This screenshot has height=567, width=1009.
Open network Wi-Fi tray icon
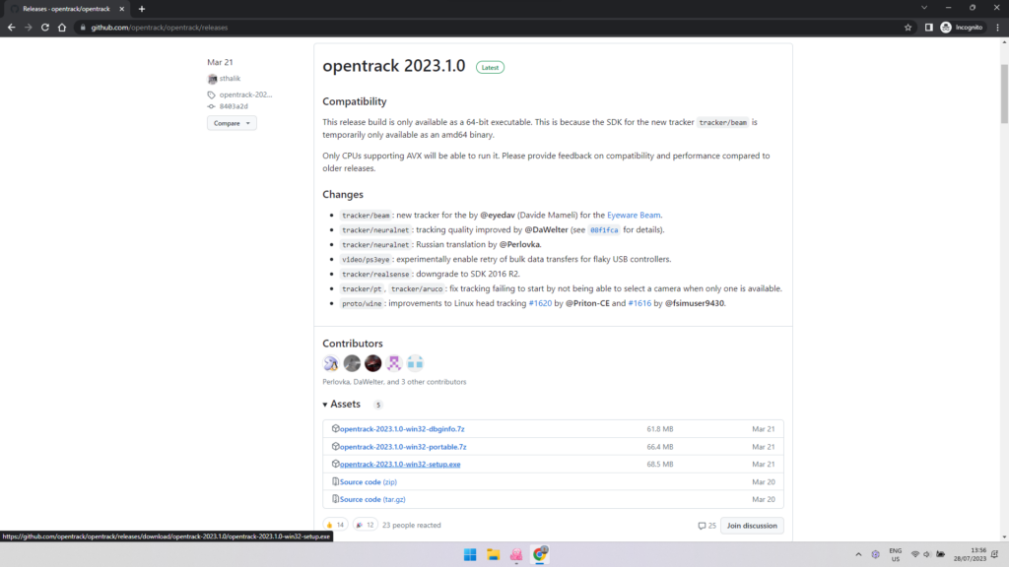(x=915, y=555)
